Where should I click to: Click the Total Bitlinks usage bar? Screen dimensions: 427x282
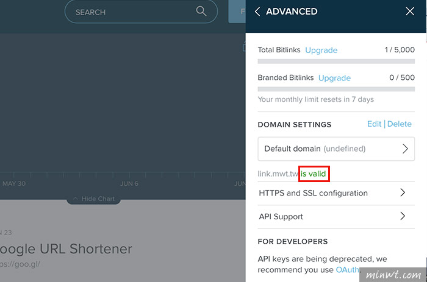[336, 62]
